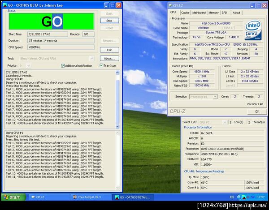Open the Priority dropdown in ORTHOS

pyautogui.click(x=29, y=66)
